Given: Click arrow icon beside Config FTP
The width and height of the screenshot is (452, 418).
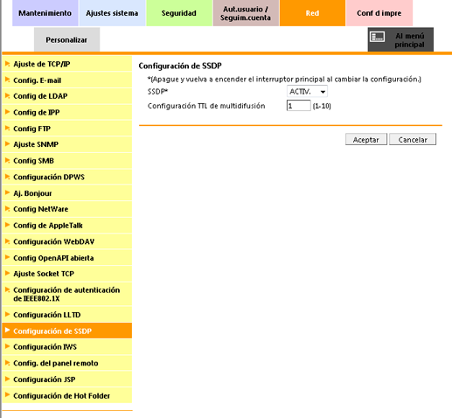Looking at the screenshot, I should point(8,128).
